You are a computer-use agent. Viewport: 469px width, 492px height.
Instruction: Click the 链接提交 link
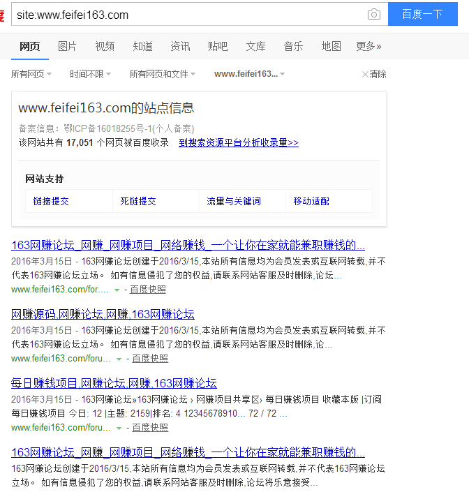point(51,201)
